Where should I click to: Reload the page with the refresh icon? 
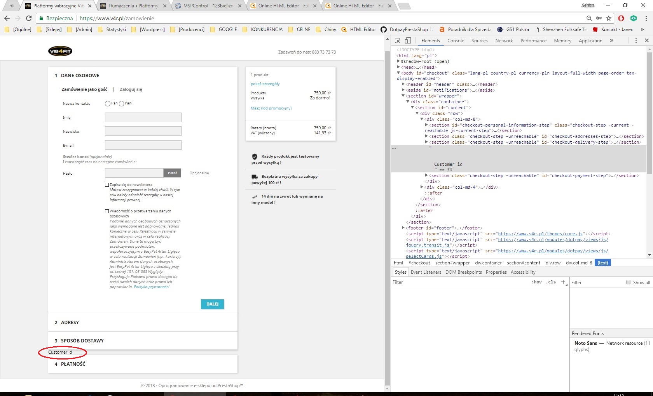[x=28, y=18]
